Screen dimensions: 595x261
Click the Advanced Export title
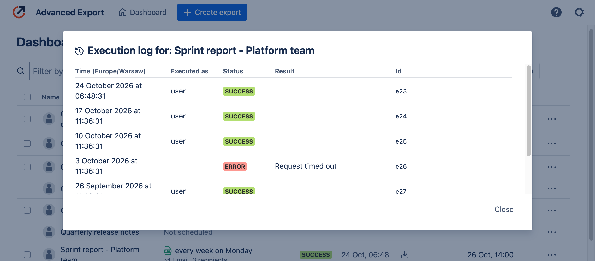(x=70, y=13)
